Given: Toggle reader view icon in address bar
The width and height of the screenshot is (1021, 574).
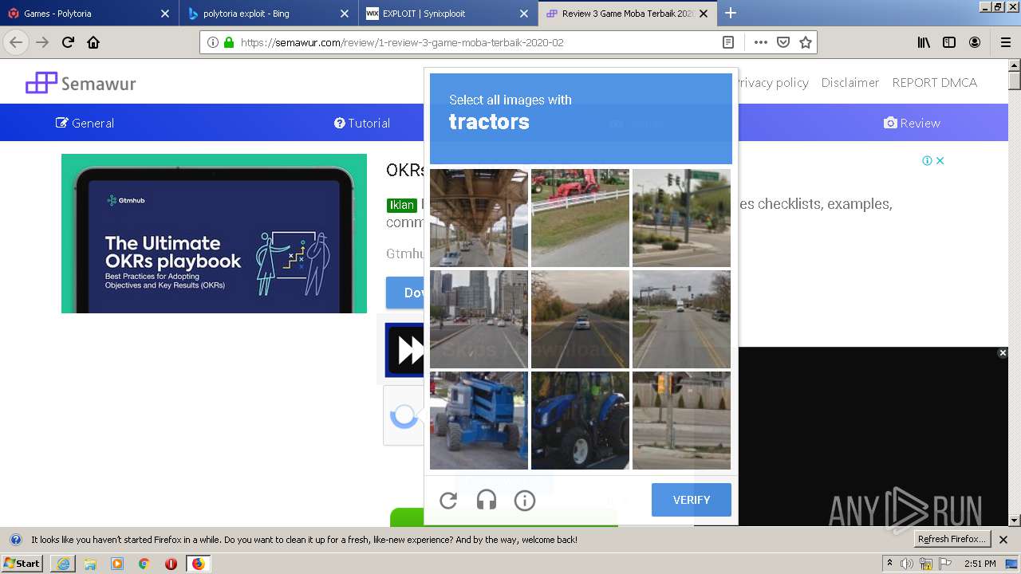Looking at the screenshot, I should tap(728, 42).
